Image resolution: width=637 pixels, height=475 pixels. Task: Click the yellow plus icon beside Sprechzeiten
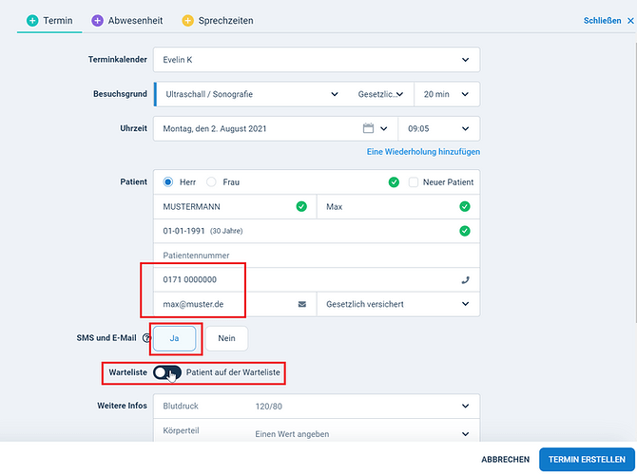(187, 20)
